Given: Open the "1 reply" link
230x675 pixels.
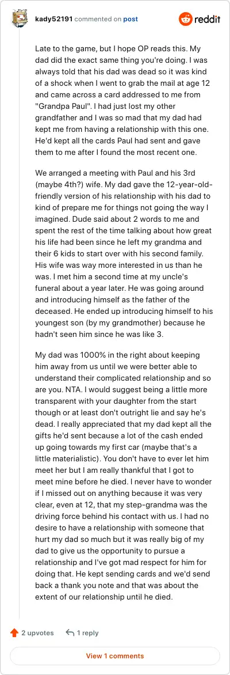Looking at the screenshot, I should tap(88, 633).
